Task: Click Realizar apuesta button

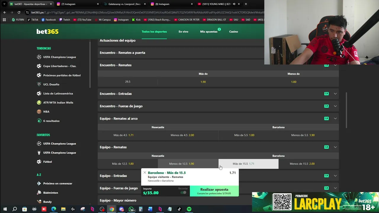Action: (x=214, y=191)
